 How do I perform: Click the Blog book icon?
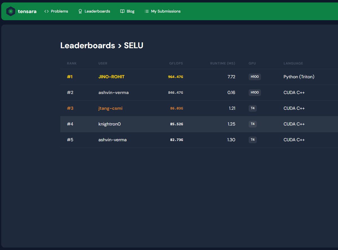122,11
